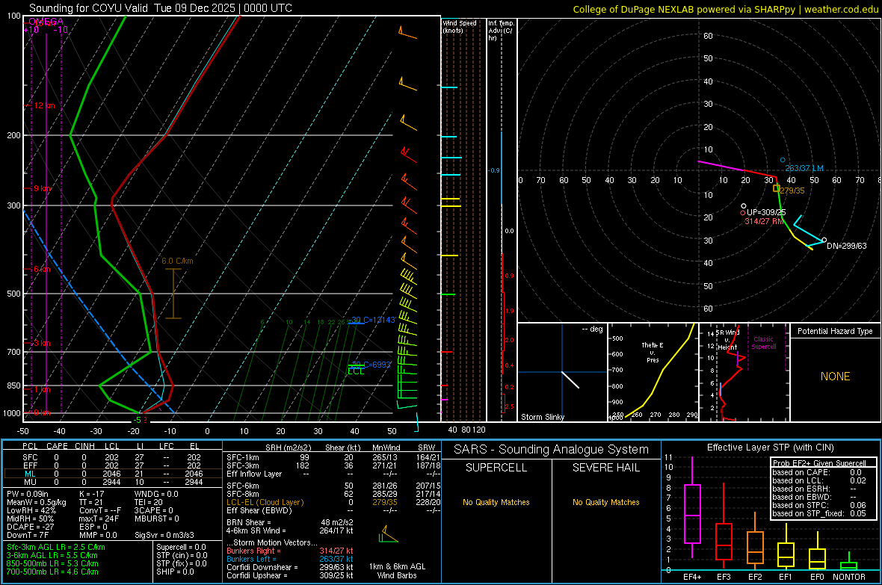Click the SUPERCELL column heading

496,468
